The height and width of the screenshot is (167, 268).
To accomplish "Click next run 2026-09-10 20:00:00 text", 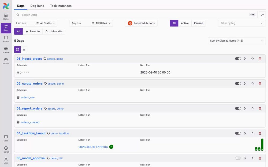I will pyautogui.click(x=155, y=72).
